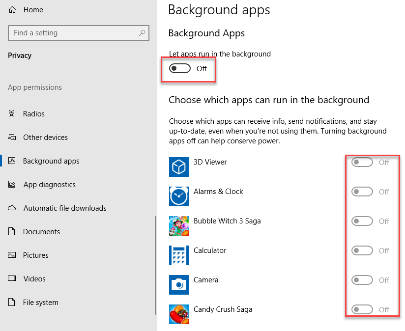The height and width of the screenshot is (331, 405).
Task: Click the Home icon in sidebar
Action: coord(12,10)
